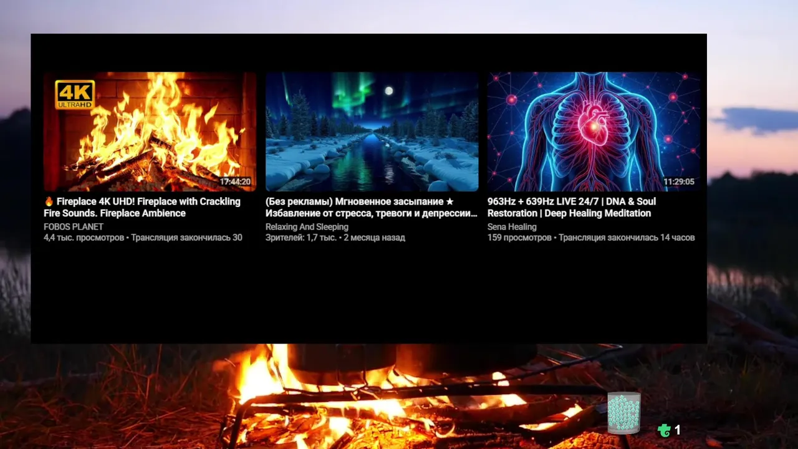
Task: Click the 'Зрителей: 1,7 тыс.' text
Action: 301,238
